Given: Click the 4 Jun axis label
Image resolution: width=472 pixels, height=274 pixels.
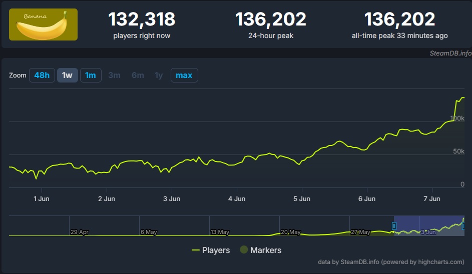Looking at the screenshot, I should point(237,198).
